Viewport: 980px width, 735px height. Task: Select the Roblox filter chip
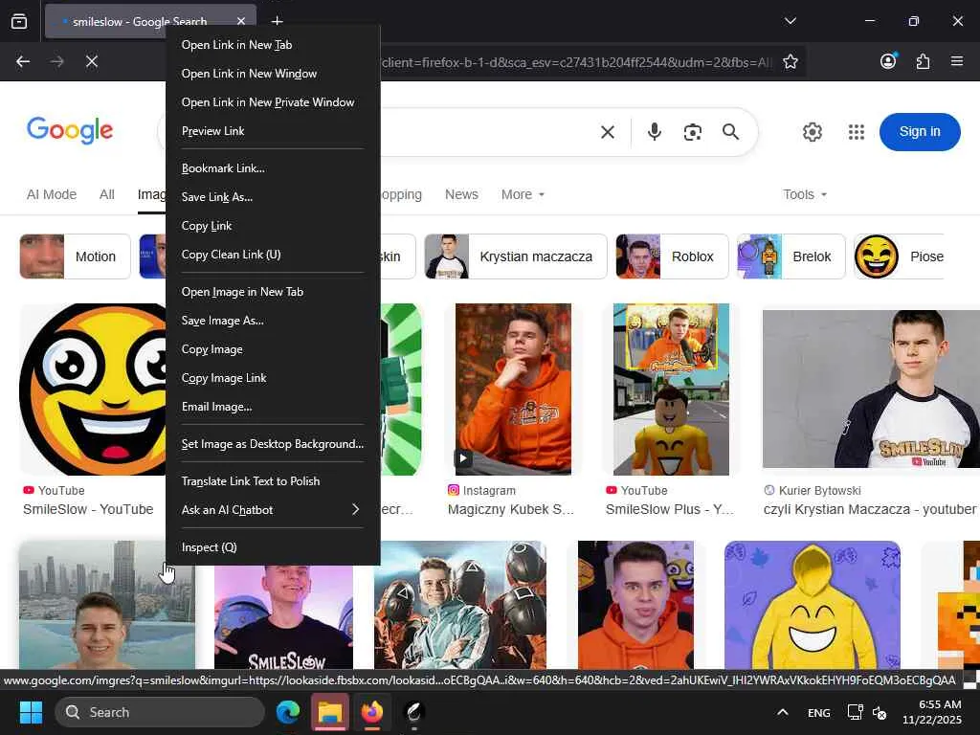point(672,256)
